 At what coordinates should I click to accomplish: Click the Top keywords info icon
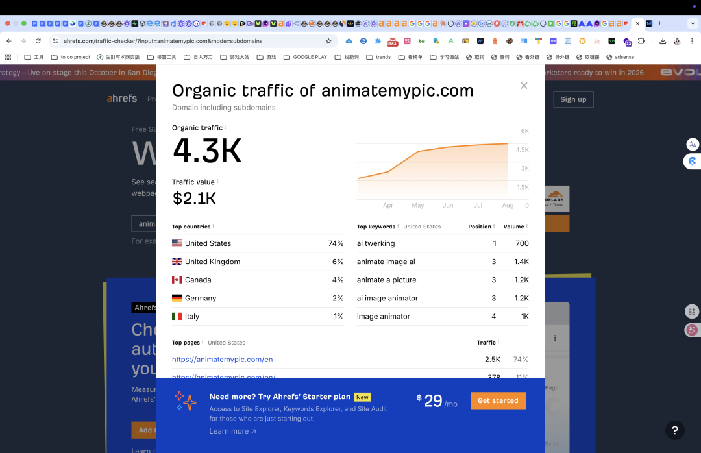tap(398, 226)
